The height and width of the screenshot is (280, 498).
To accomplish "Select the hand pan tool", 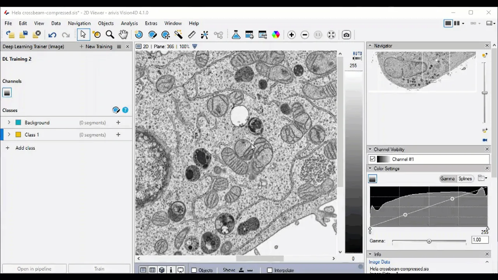I will (123, 35).
